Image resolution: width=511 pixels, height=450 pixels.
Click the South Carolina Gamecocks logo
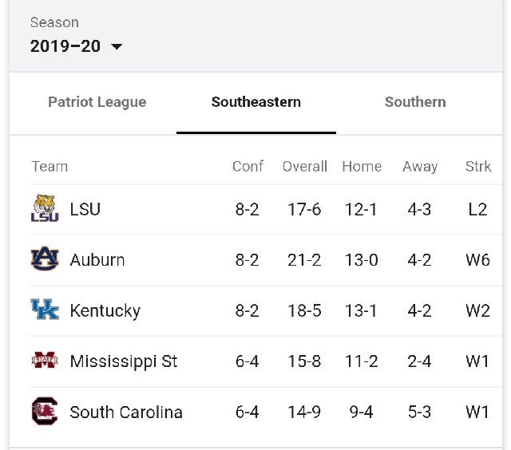tap(45, 411)
